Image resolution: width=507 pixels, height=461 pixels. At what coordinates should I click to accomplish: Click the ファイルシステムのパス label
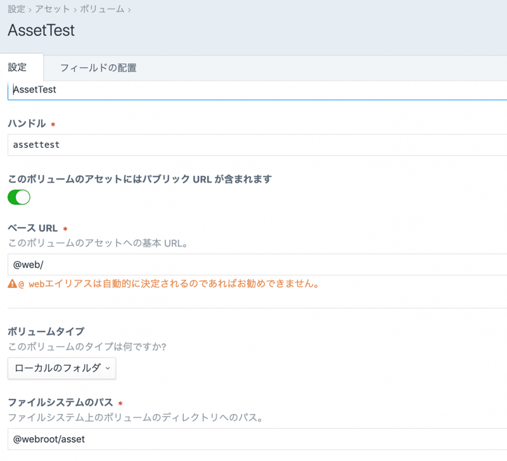click(60, 403)
